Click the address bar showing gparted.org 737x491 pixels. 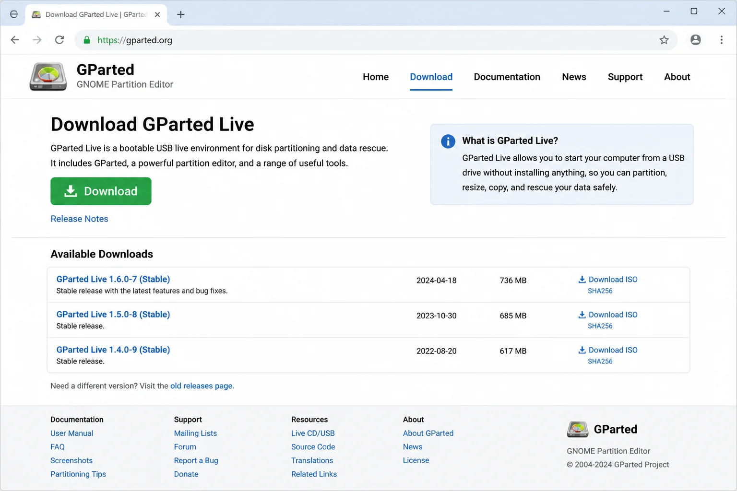pos(375,40)
